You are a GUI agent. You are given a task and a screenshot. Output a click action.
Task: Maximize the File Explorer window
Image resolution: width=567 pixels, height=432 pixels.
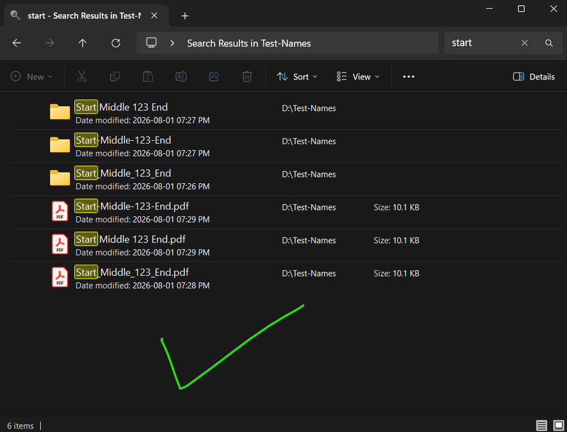(x=521, y=9)
